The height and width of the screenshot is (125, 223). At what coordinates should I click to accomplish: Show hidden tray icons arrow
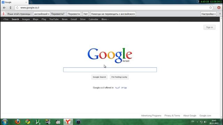[x=197, y=122]
